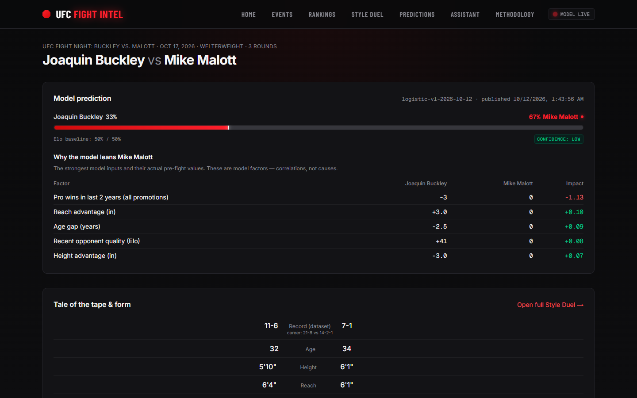637x398 pixels.
Task: Open full Style Duel link
Action: 550,305
